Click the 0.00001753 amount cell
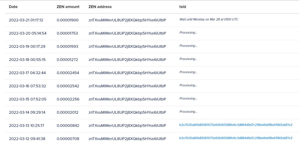 pyautogui.click(x=67, y=33)
